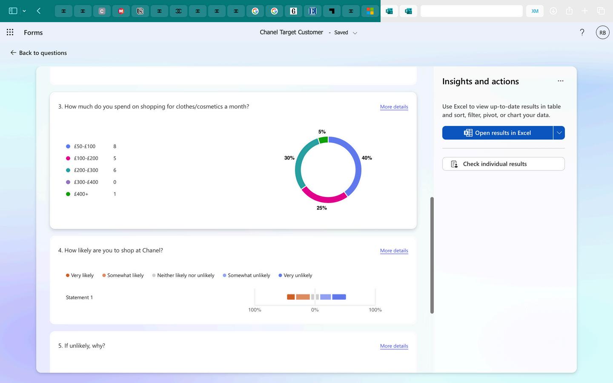Open Safari downloads icon
613x383 pixels.
pyautogui.click(x=553, y=11)
